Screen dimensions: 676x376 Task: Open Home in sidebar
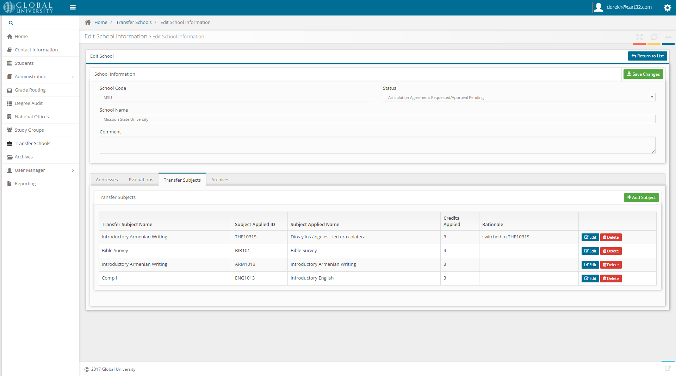40,37
